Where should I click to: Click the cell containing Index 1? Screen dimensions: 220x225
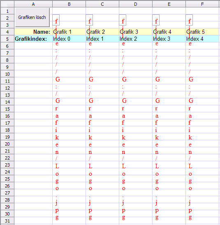102,39
